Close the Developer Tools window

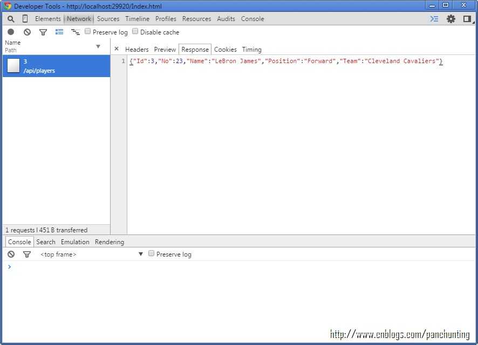click(x=463, y=5)
